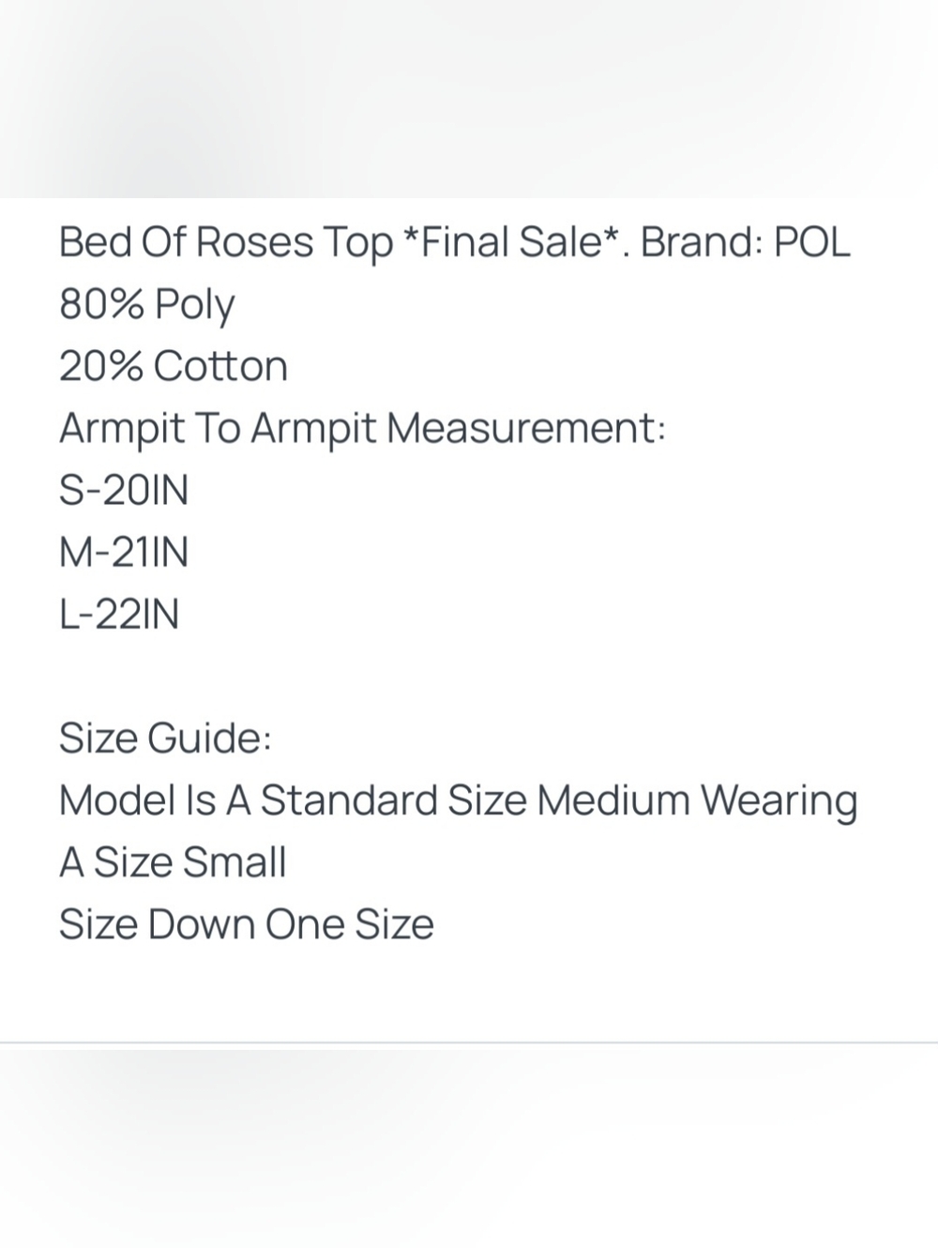
Task: Click the word 'Measurement:' in the heading
Action: pyautogui.click(x=526, y=428)
